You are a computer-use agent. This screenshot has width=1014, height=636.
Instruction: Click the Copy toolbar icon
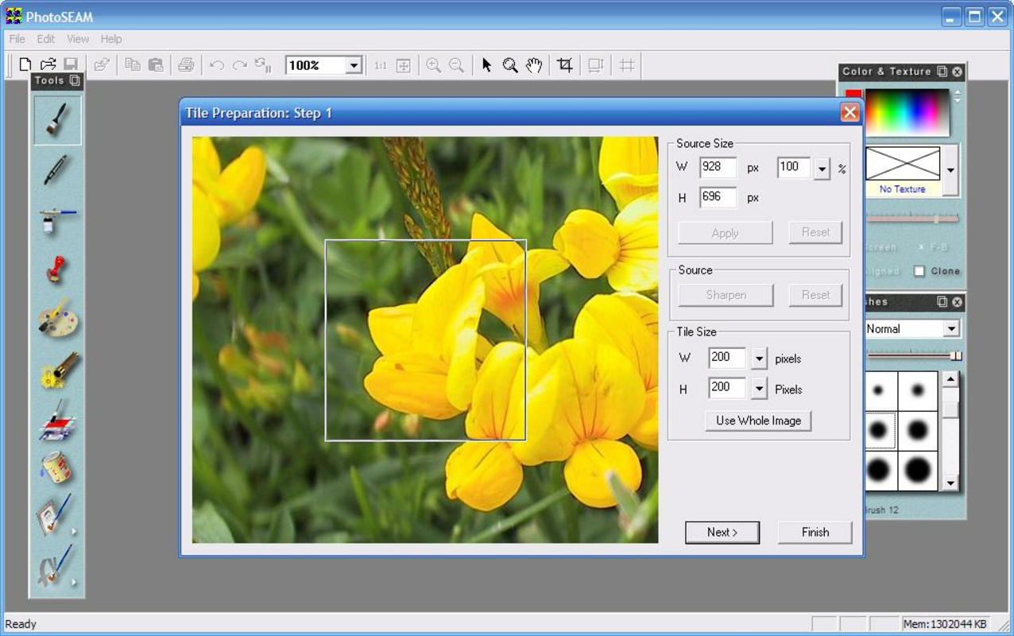tap(133, 65)
